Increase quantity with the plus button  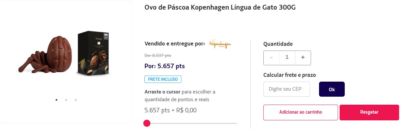(x=303, y=58)
